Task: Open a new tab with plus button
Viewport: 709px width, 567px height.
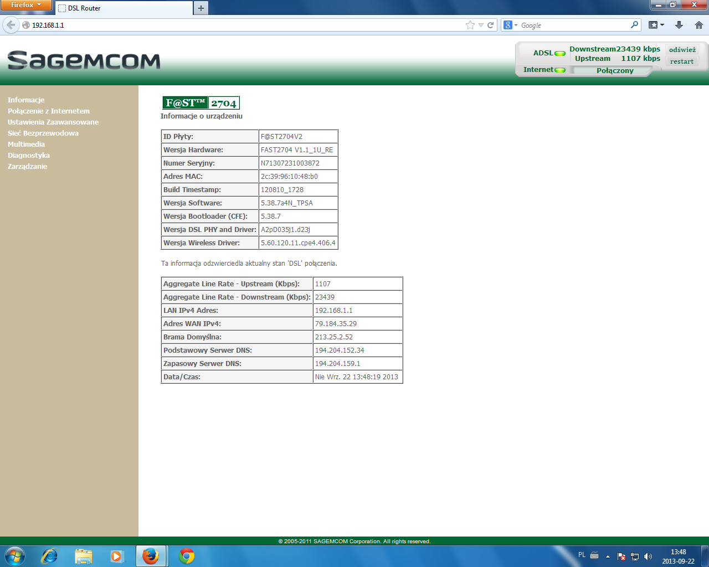Action: [x=201, y=8]
